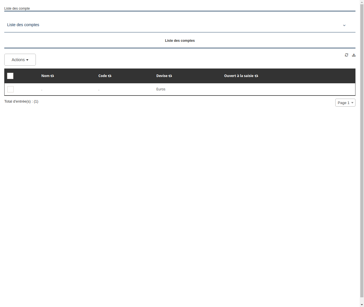This screenshot has height=307, width=364.
Task: Open the Euros account entry
Action: point(161,89)
